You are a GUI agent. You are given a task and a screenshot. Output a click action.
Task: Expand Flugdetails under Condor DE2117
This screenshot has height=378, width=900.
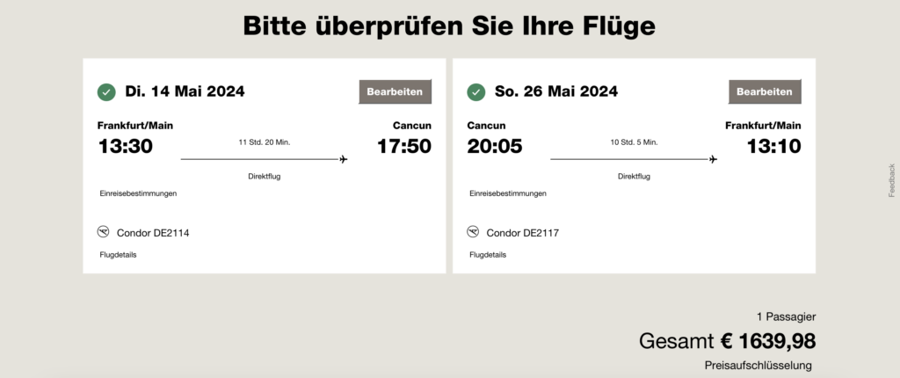[x=488, y=255]
